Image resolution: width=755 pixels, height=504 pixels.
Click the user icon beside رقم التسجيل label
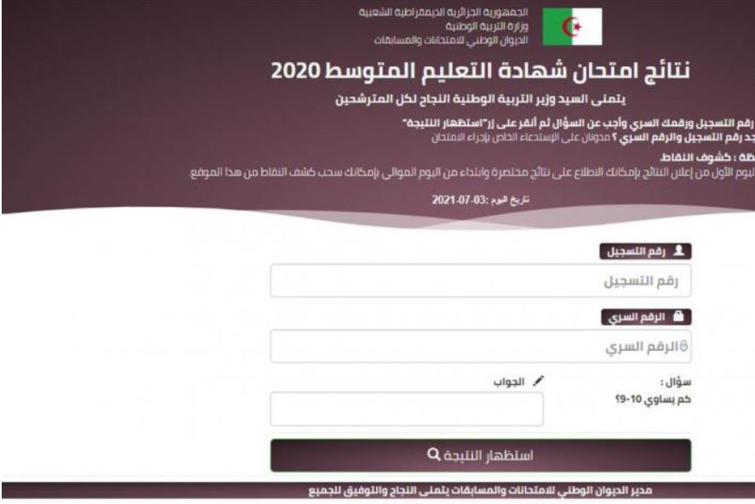click(x=678, y=250)
